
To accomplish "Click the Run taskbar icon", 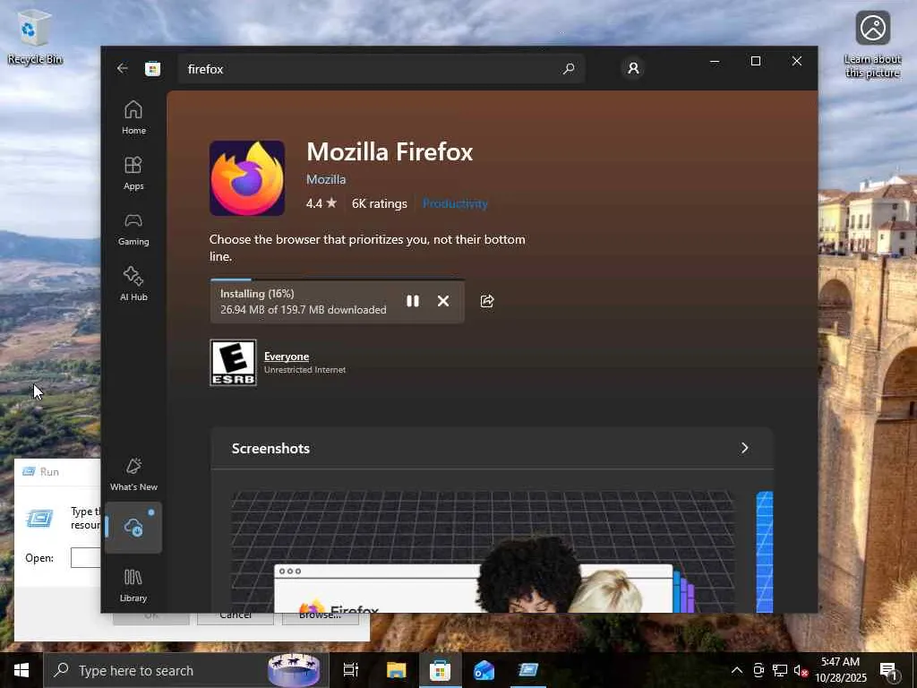I will coord(527,670).
